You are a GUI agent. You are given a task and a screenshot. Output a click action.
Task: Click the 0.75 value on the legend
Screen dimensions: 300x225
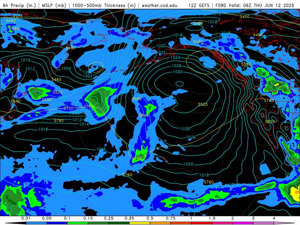[x=171, y=218]
